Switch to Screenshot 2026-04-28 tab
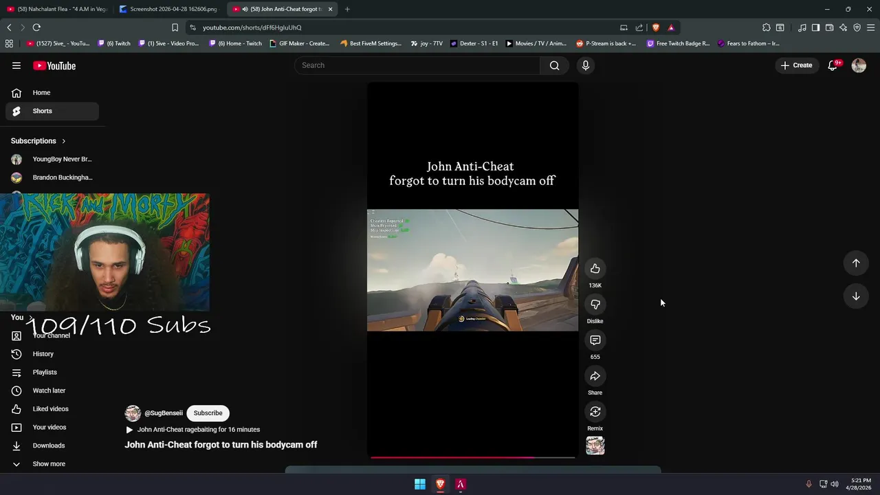The width and height of the screenshot is (880, 495). [x=169, y=9]
